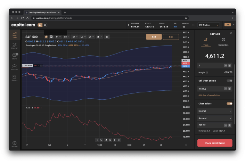Click the Buy button above chart
The height and width of the screenshot is (165, 245).
(171, 37)
